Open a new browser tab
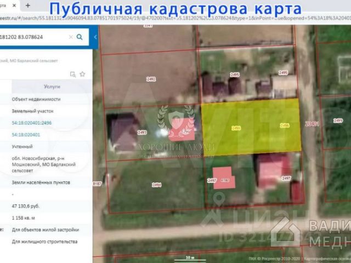Image resolution: width=351 pixels, height=263 pixels. pyautogui.click(x=28, y=5)
